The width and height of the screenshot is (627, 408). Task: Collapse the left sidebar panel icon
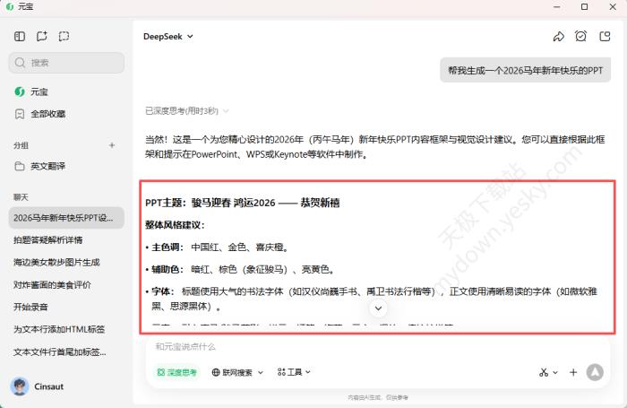point(20,37)
